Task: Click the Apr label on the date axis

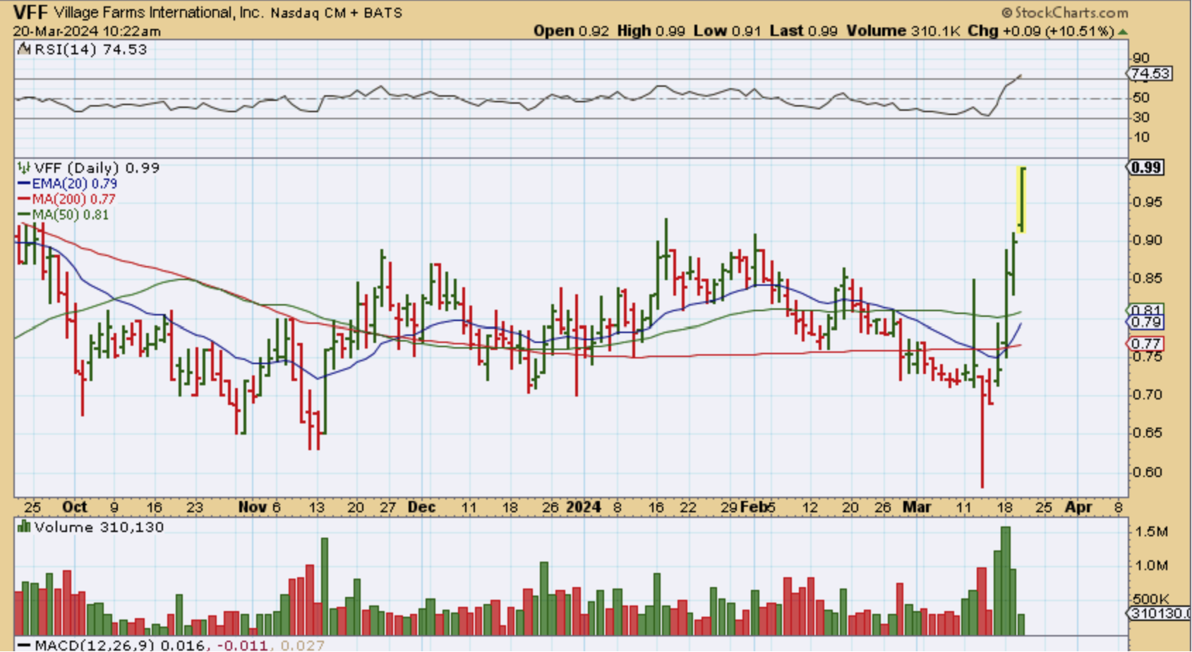Action: (x=1078, y=507)
